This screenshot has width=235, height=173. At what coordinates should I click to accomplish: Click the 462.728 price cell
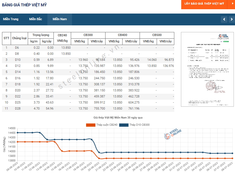pos(134,96)
